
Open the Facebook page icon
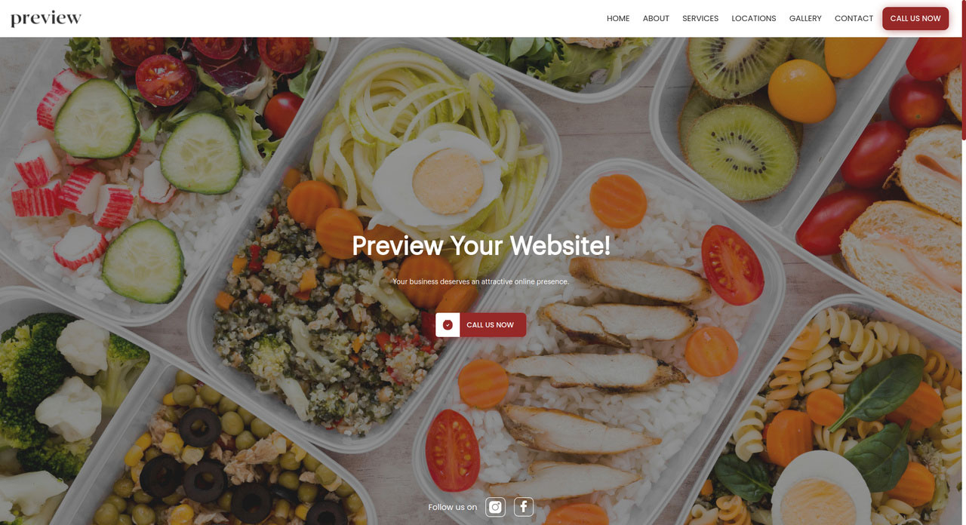coord(524,507)
